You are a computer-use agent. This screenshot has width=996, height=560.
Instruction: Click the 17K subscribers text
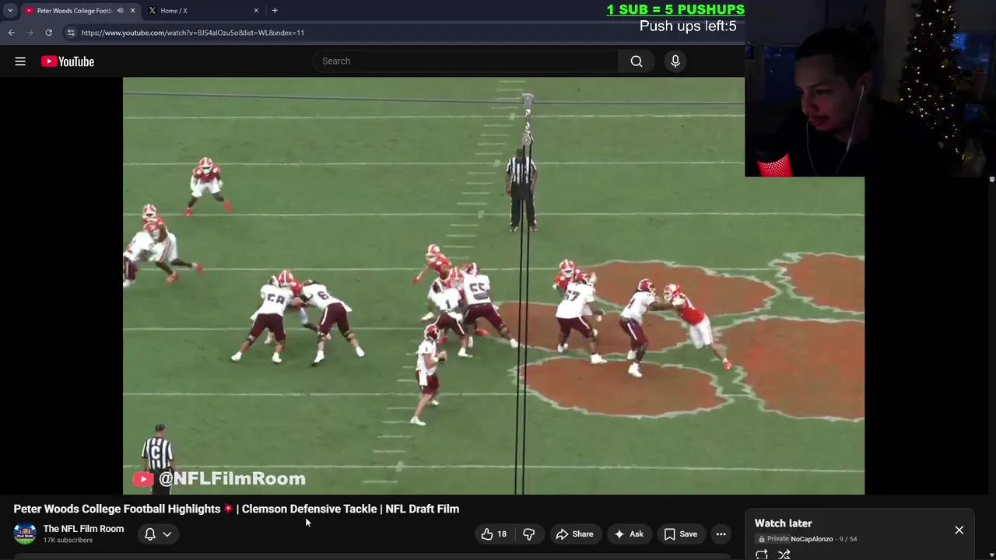pos(68,541)
